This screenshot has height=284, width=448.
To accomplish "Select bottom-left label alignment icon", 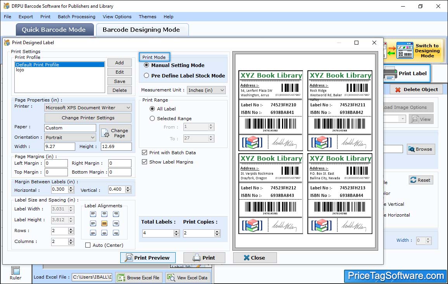I will pyautogui.click(x=93, y=233).
